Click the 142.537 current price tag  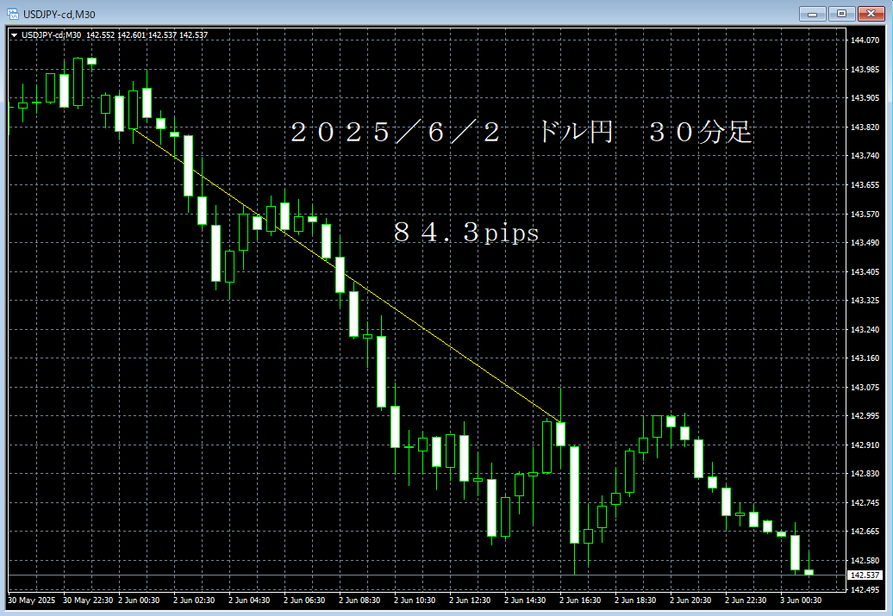click(x=865, y=574)
